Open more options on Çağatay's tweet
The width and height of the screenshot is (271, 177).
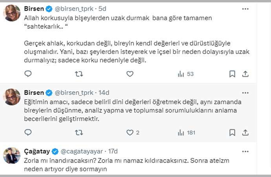tap(245, 151)
